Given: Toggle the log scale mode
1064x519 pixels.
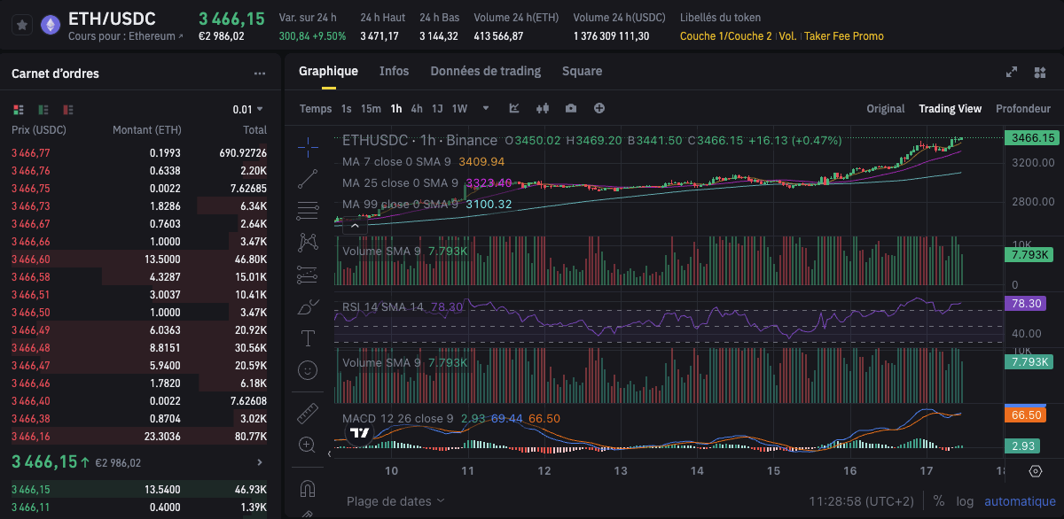Looking at the screenshot, I should (965, 501).
